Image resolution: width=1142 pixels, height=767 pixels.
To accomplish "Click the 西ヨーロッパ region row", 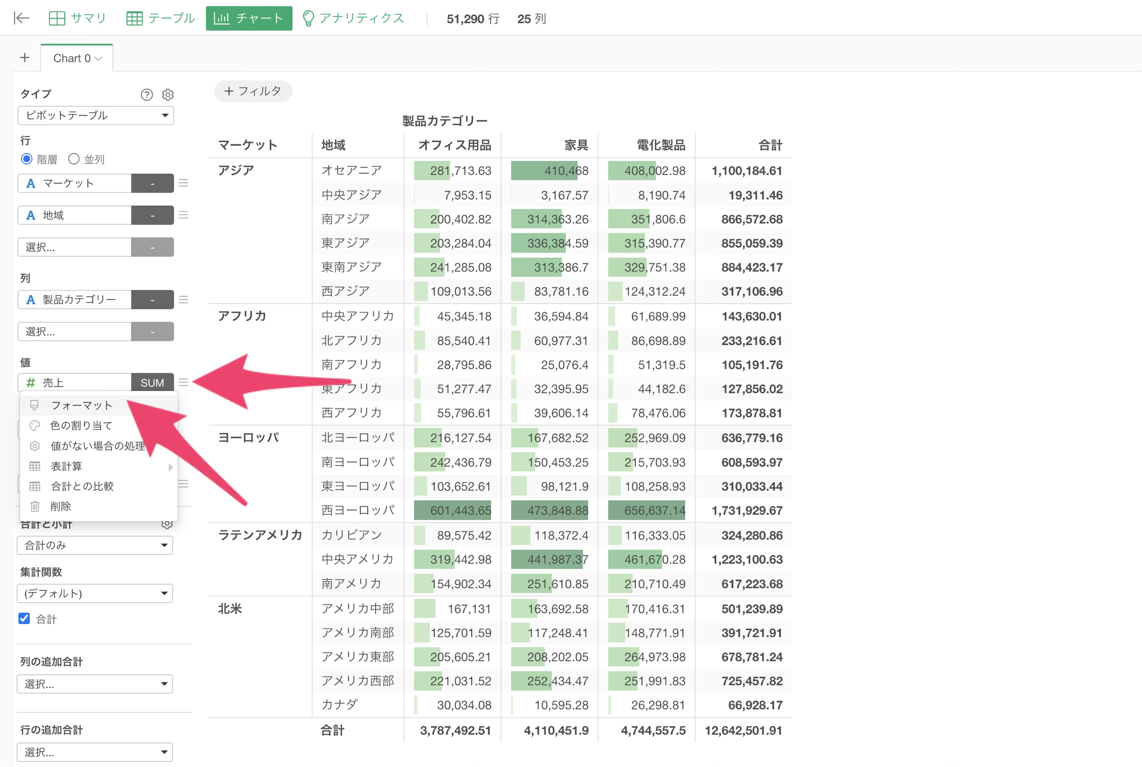I will (x=358, y=510).
